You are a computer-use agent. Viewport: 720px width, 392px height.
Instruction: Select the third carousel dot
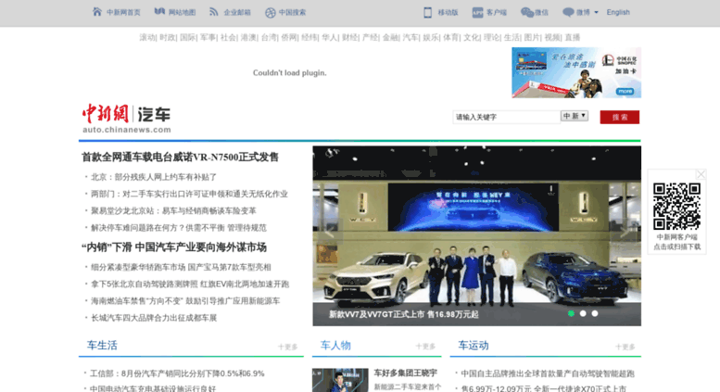pyautogui.click(x=595, y=313)
